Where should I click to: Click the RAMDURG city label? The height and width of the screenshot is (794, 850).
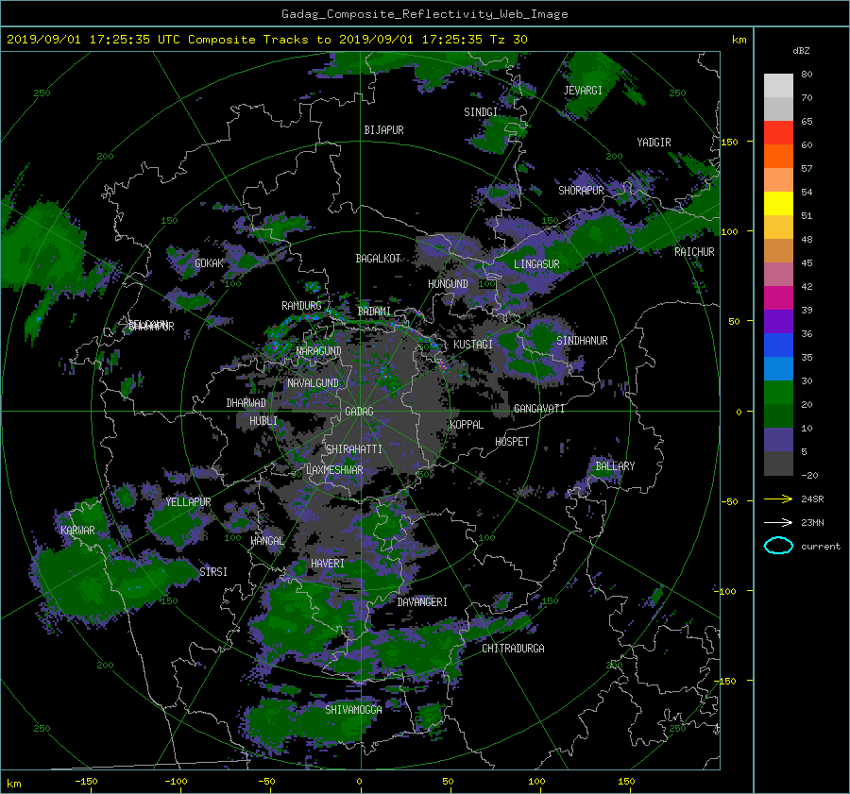[301, 306]
